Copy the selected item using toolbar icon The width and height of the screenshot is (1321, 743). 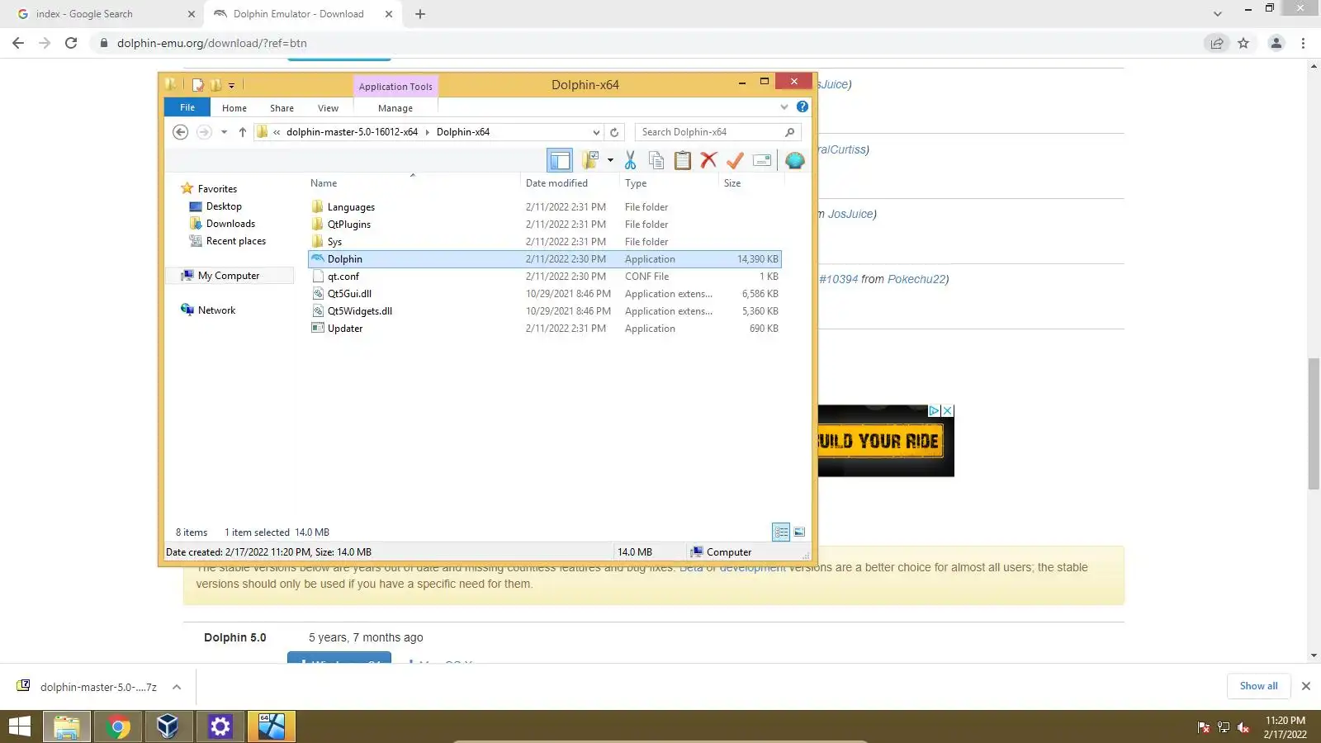point(656,160)
